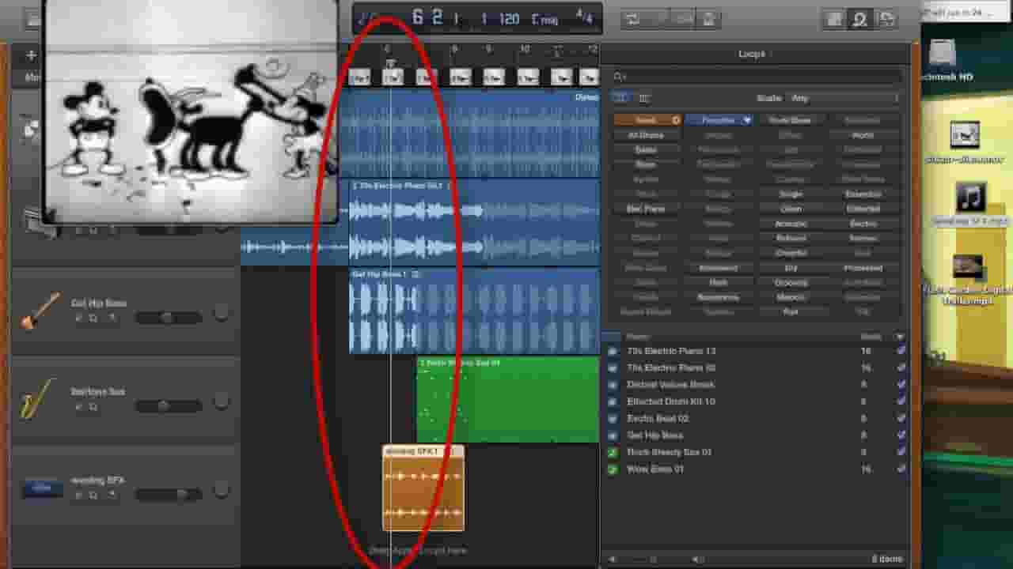The height and width of the screenshot is (569, 1013).
Task: Select the green Rock Steady Sax region
Action: click(507, 400)
